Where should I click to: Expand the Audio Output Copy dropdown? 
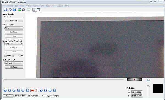point(14,44)
